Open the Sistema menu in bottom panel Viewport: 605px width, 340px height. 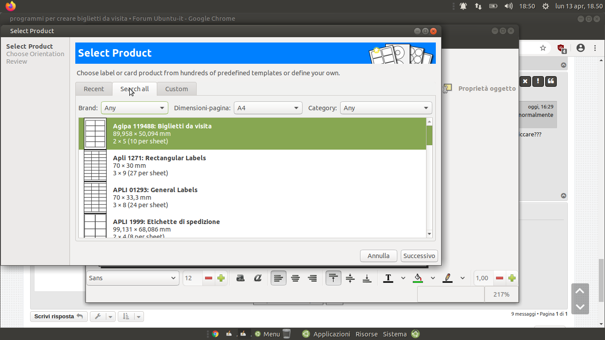pyautogui.click(x=395, y=334)
